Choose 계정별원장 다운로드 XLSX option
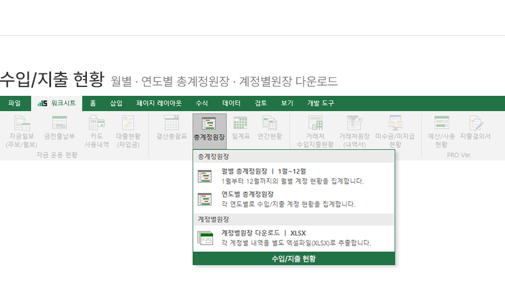 [294, 238]
